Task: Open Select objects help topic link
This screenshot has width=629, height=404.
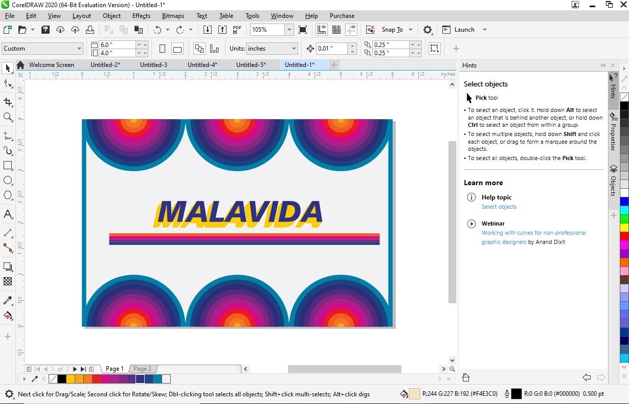Action: 499,207
